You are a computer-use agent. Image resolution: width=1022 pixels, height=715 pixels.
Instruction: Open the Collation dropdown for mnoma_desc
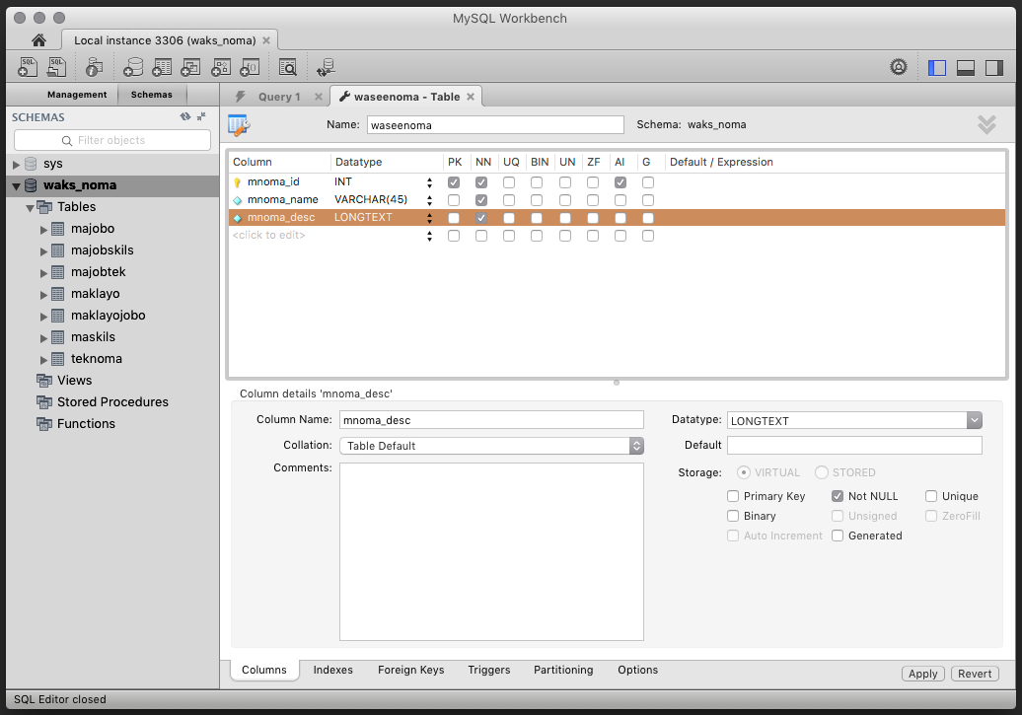(636, 445)
